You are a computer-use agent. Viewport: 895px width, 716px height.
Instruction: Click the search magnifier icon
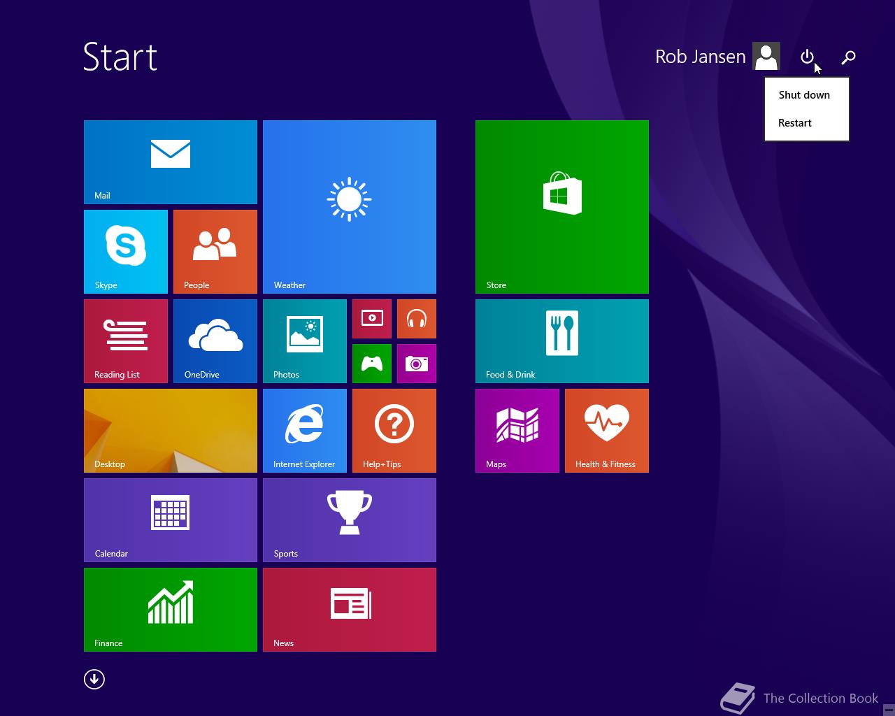[x=848, y=57]
